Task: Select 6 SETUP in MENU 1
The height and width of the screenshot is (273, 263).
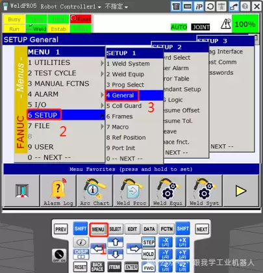Action: click(66, 115)
